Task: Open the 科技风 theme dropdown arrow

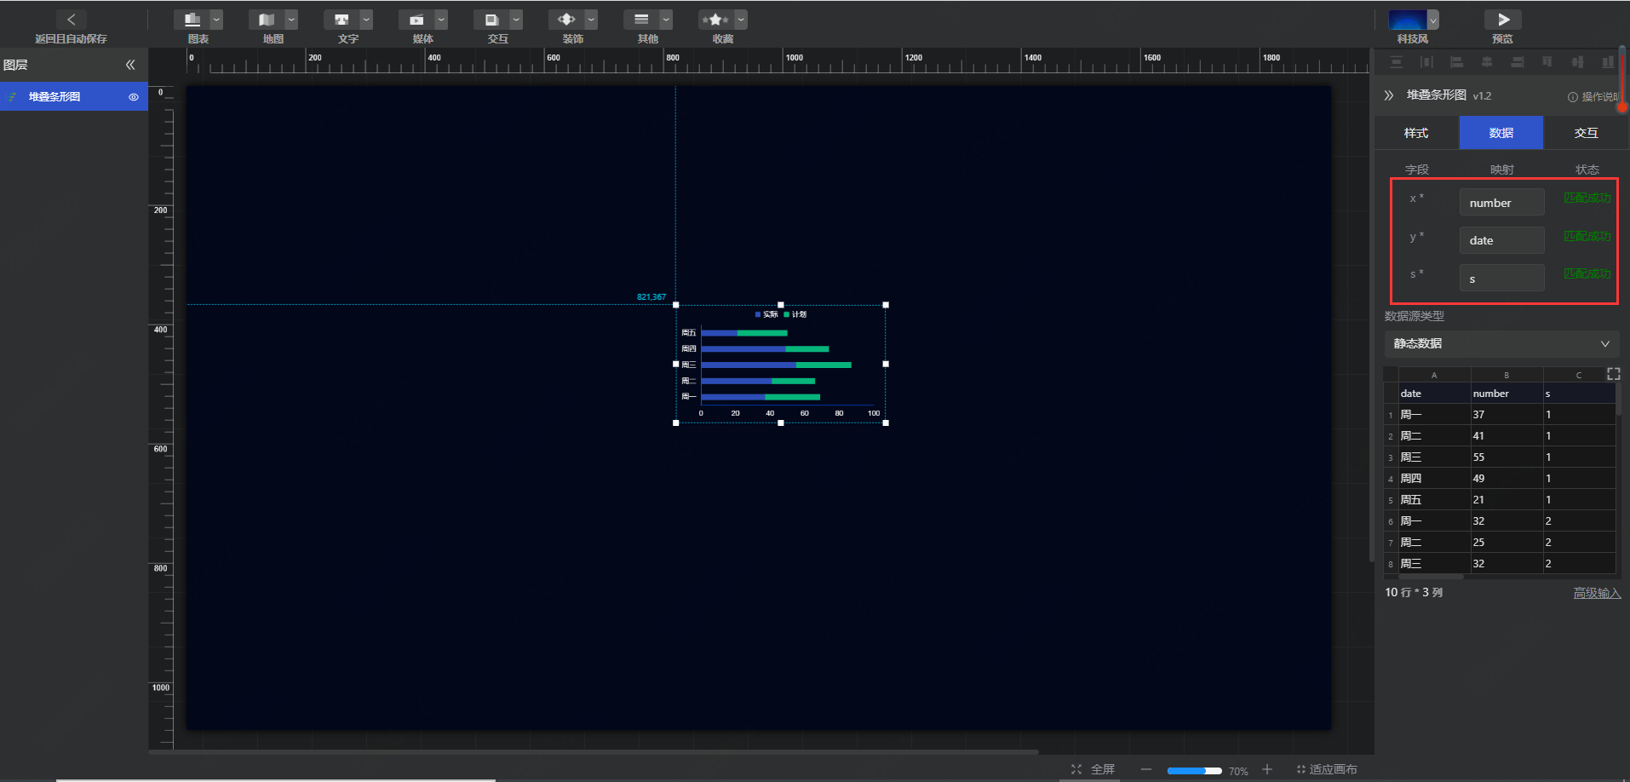Action: pos(1433,20)
